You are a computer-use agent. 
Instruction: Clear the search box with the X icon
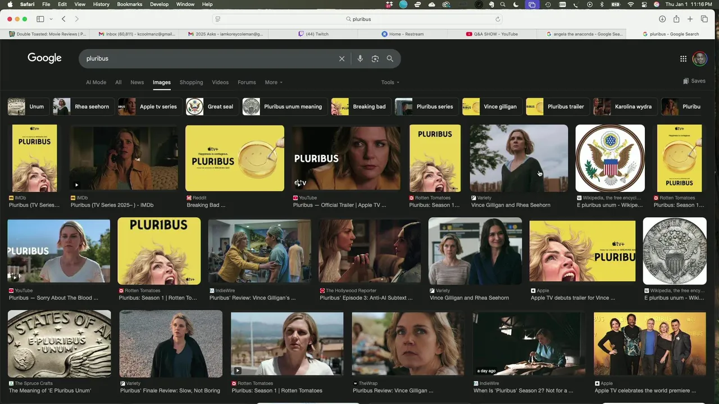point(342,58)
